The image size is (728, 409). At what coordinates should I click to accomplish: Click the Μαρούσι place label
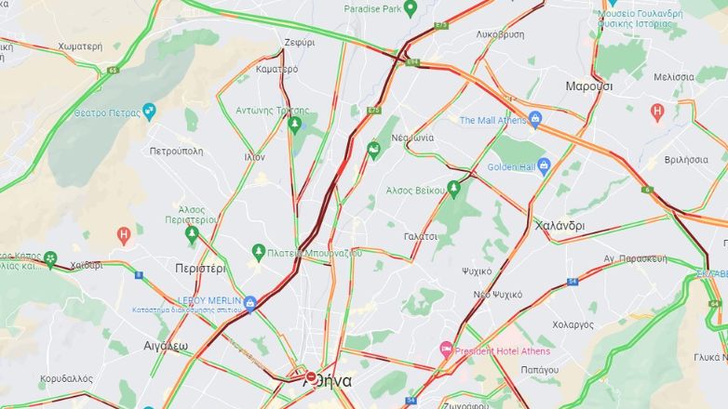pos(589,86)
